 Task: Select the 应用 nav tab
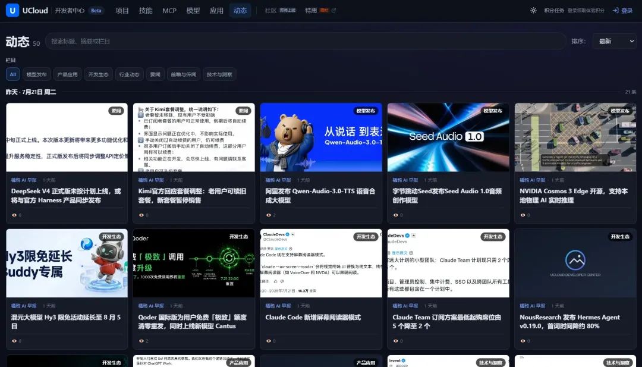tap(216, 11)
